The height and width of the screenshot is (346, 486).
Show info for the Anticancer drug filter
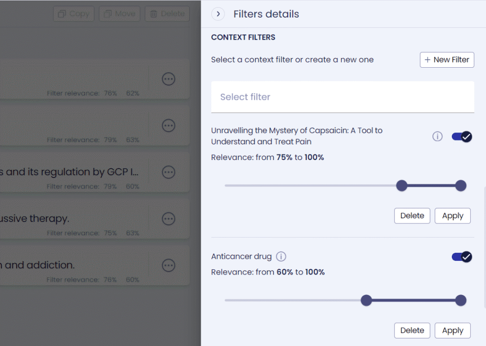click(x=281, y=257)
